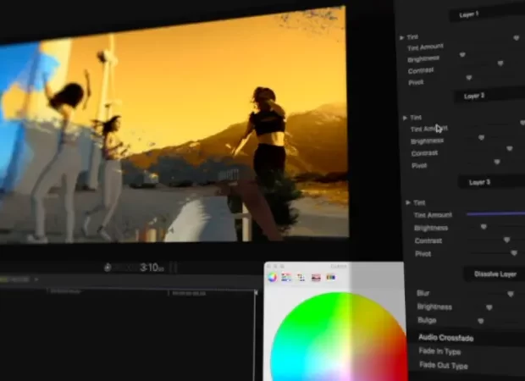The image size is (525, 381).
Task: Pick a color on the color wheel
Action: pyautogui.click(x=338, y=336)
